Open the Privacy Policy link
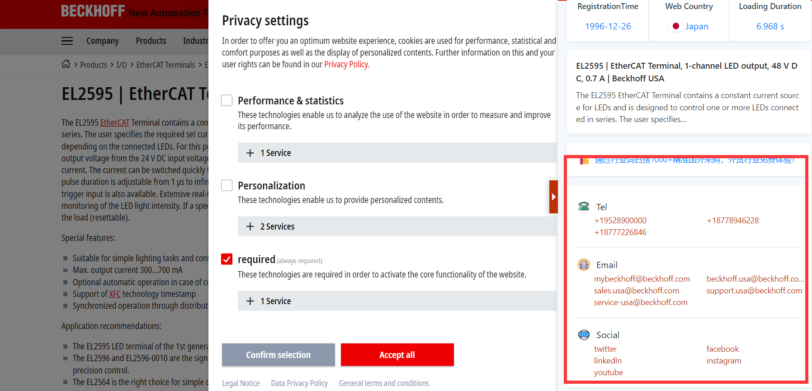Viewport: 812px width, 391px height. pos(347,64)
